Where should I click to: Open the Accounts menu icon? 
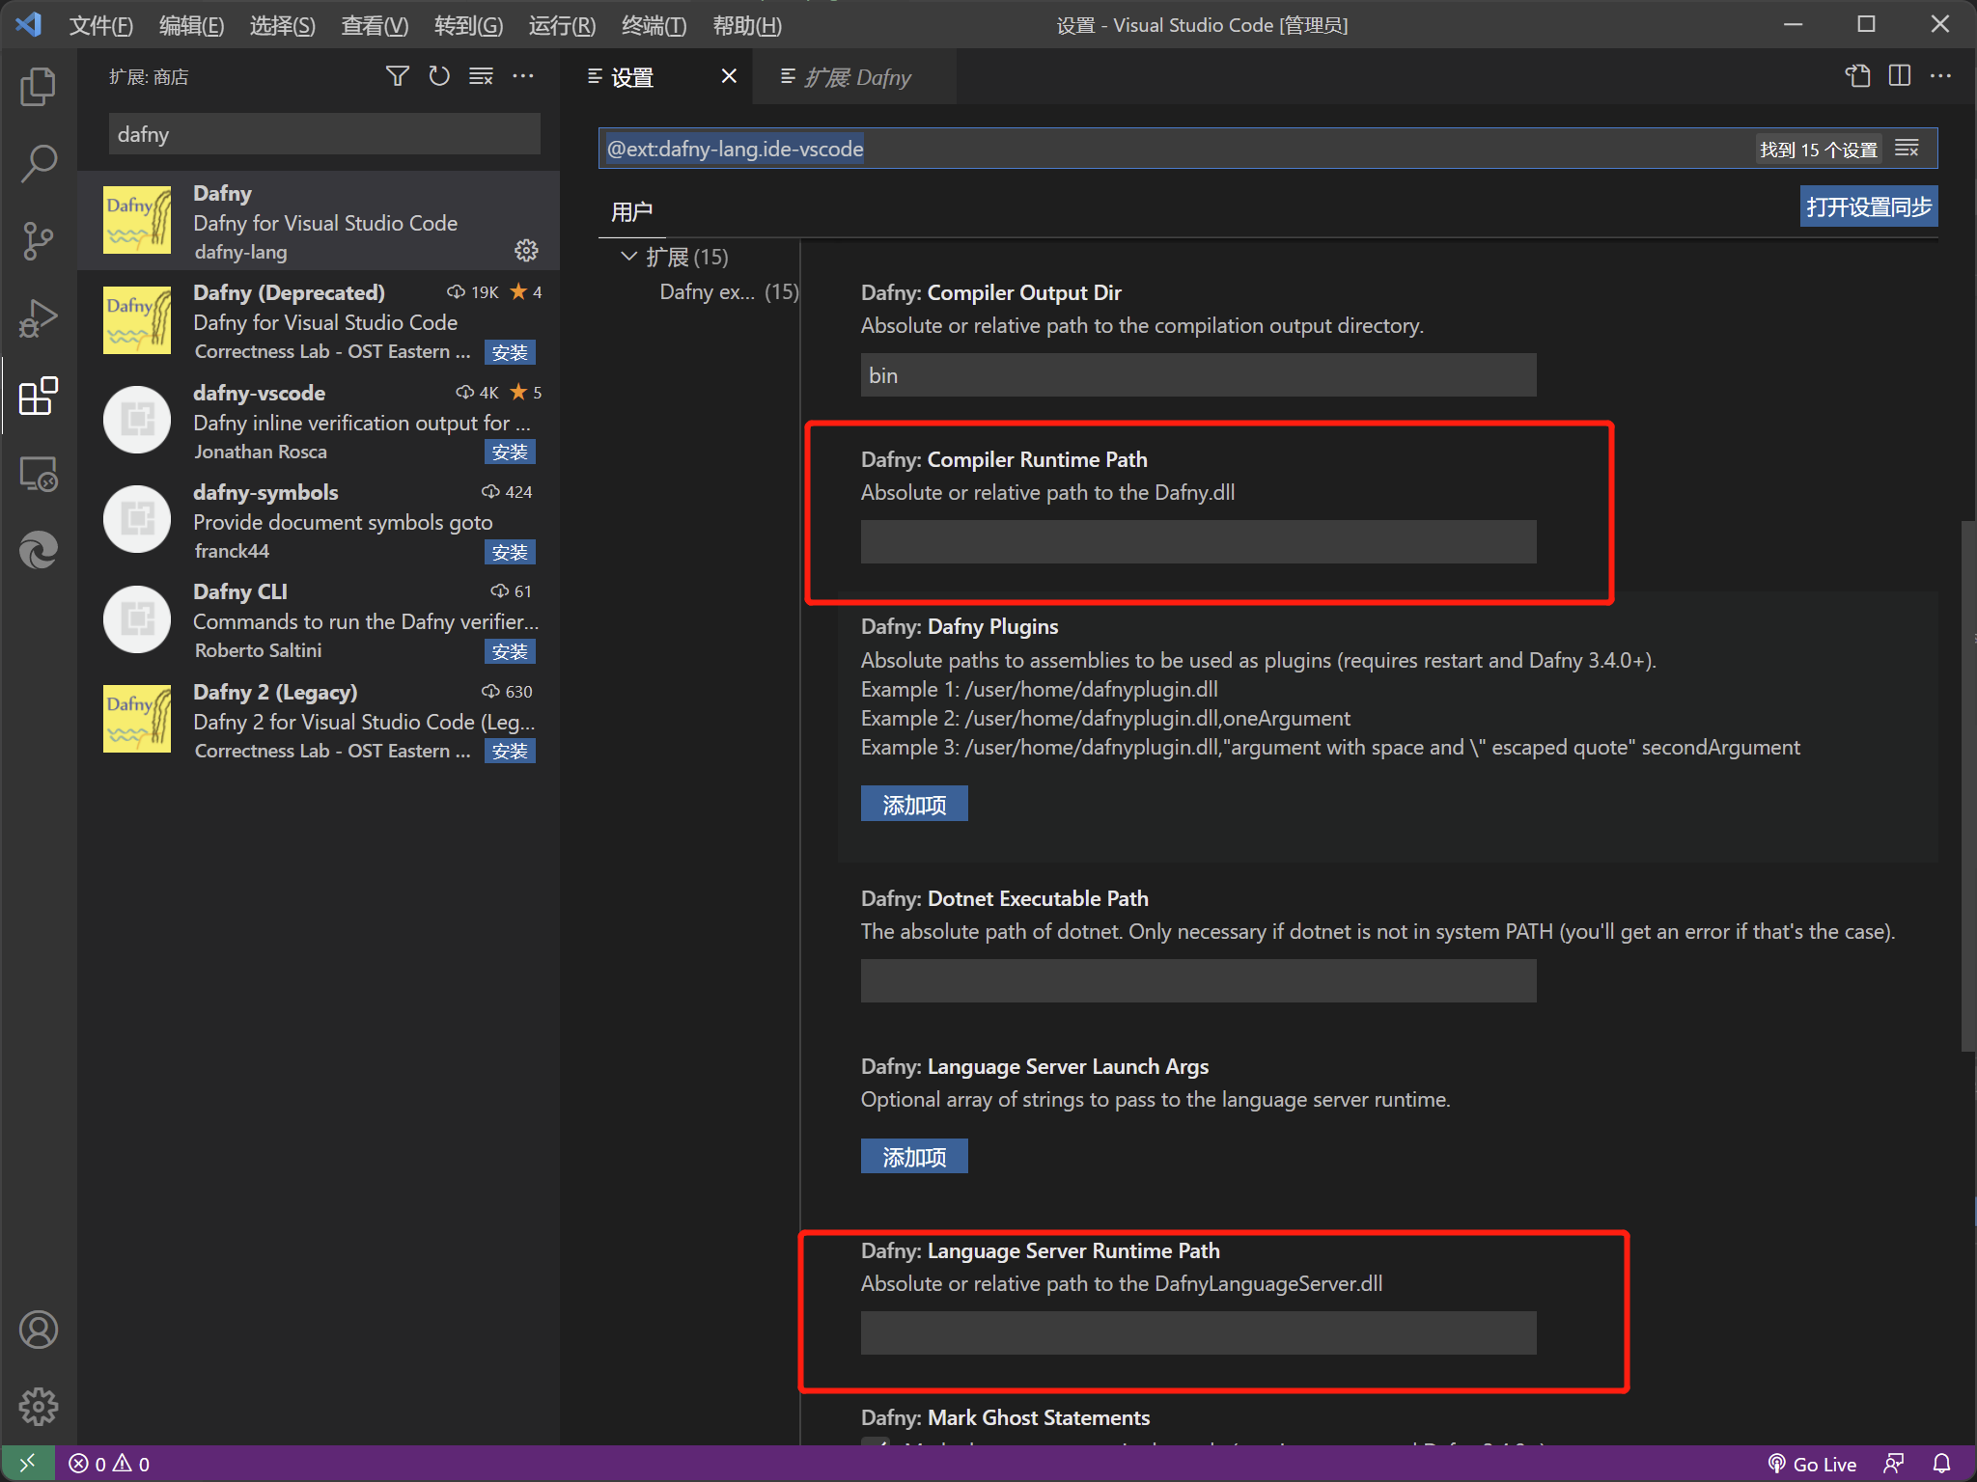(39, 1330)
